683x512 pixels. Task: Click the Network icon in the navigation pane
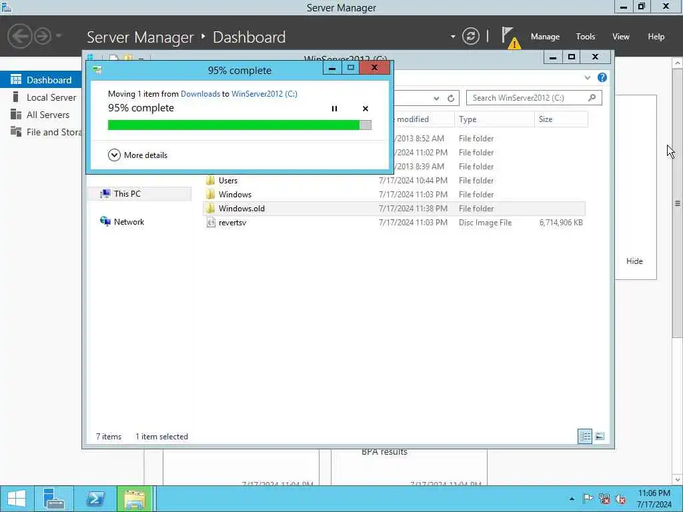tap(105, 221)
